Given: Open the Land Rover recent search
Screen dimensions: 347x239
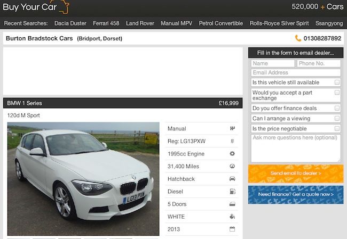Looking at the screenshot, I should (x=140, y=23).
